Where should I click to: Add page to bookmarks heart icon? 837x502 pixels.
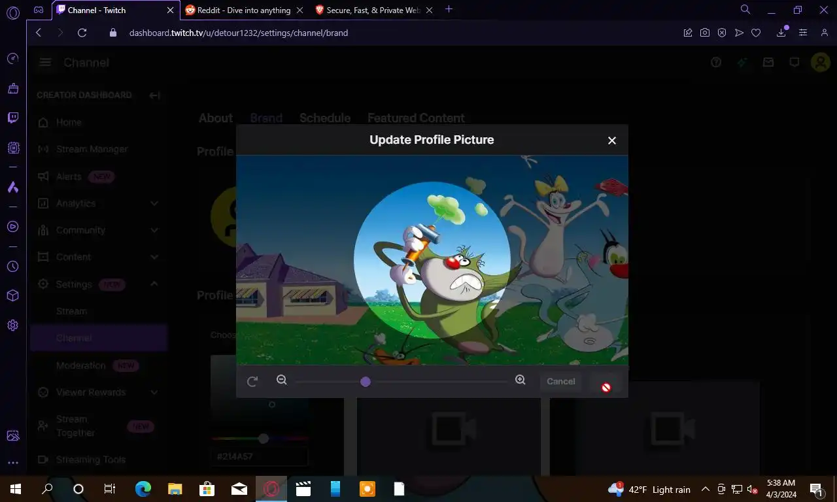pyautogui.click(x=756, y=33)
